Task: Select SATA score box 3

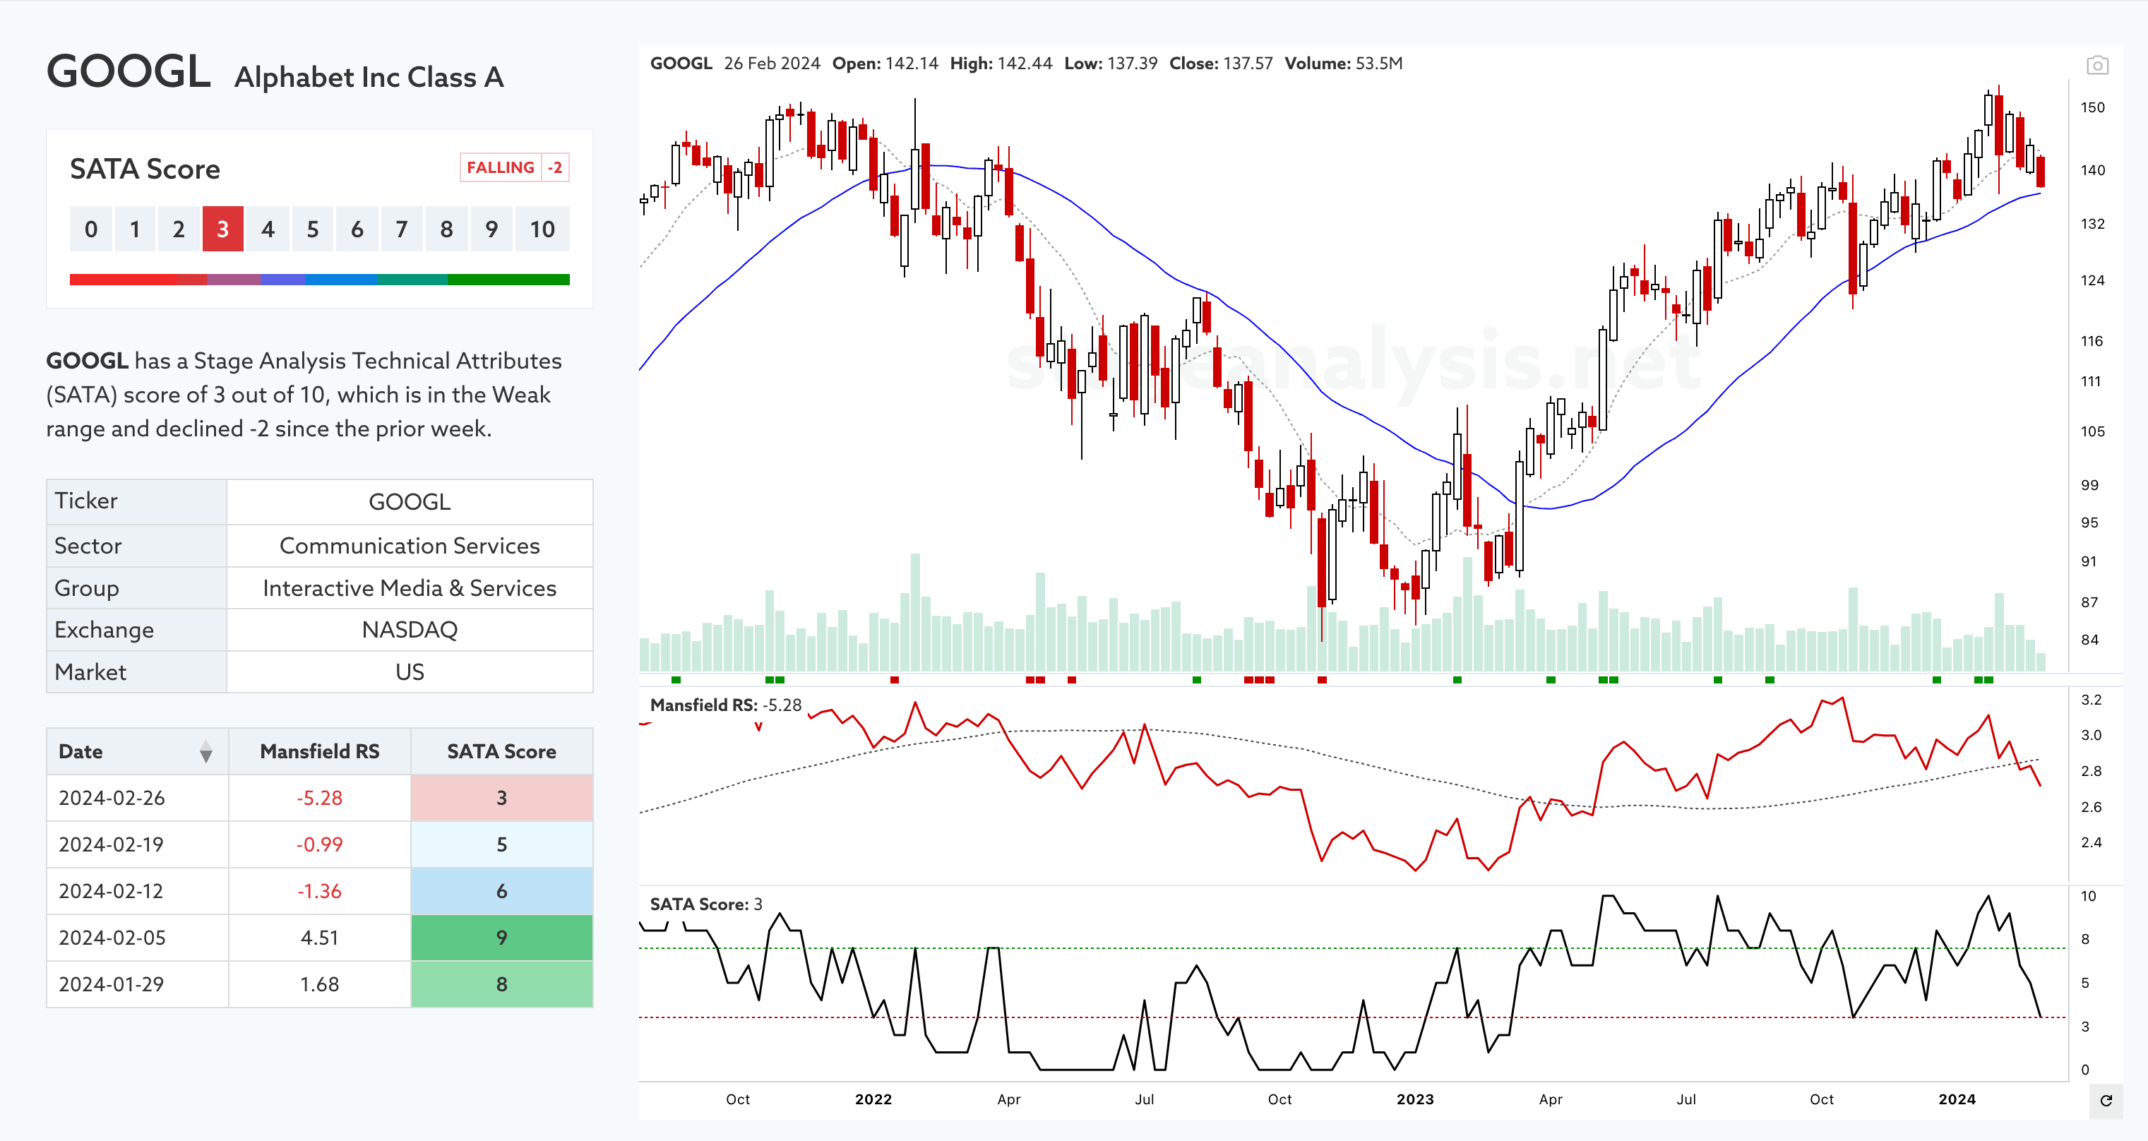Action: pos(222,229)
